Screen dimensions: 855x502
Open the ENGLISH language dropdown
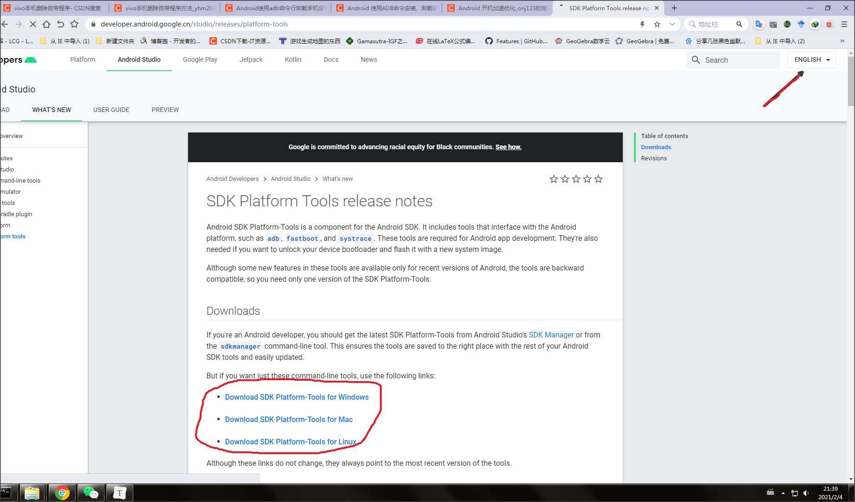(x=811, y=59)
